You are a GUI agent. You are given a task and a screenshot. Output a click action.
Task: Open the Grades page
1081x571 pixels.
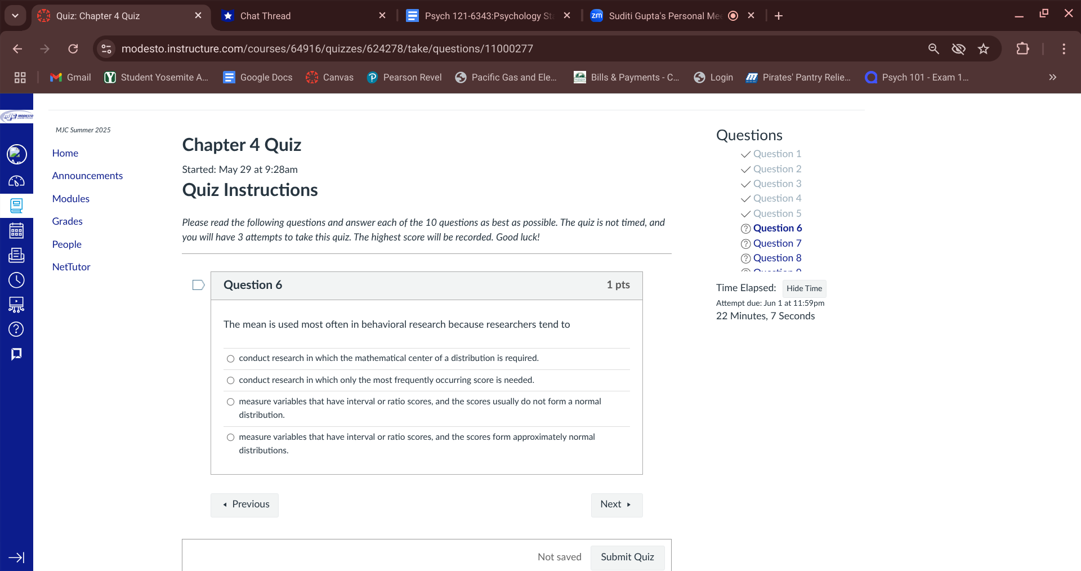(67, 221)
